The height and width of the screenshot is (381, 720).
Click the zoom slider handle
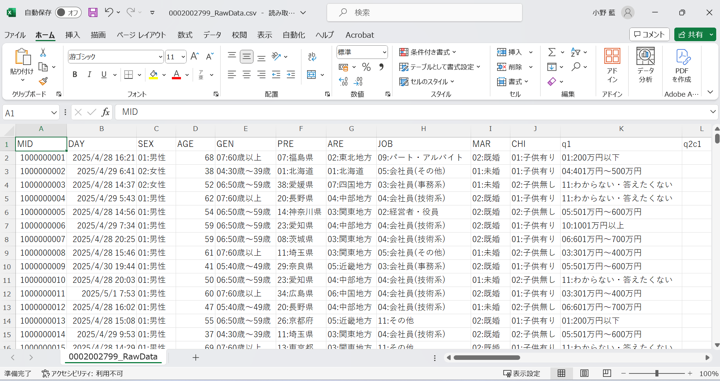657,373
